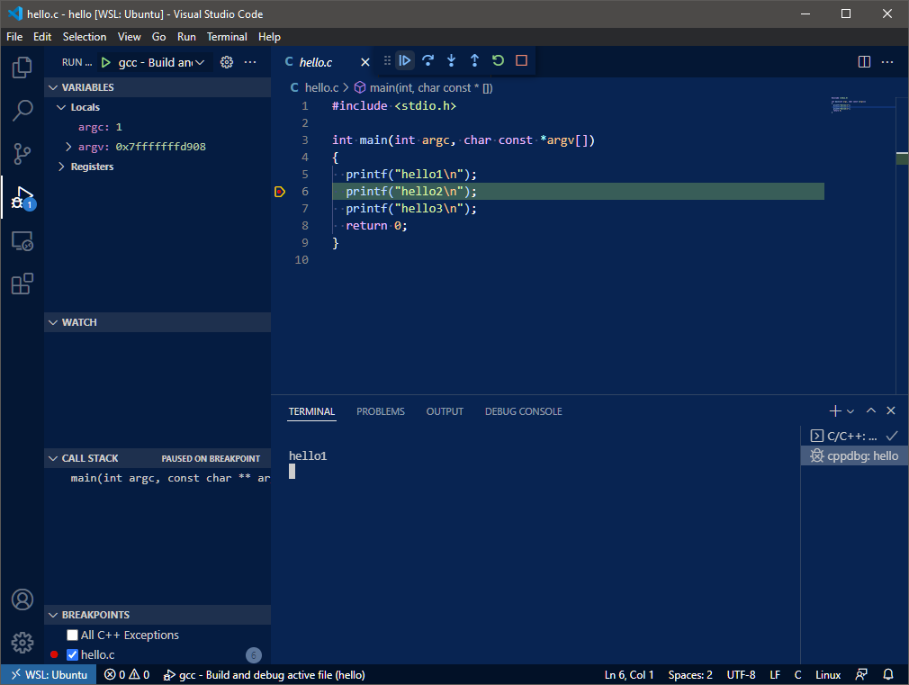Image resolution: width=909 pixels, height=685 pixels.
Task: Switch to the PROBLEMS tab
Action: (x=381, y=411)
